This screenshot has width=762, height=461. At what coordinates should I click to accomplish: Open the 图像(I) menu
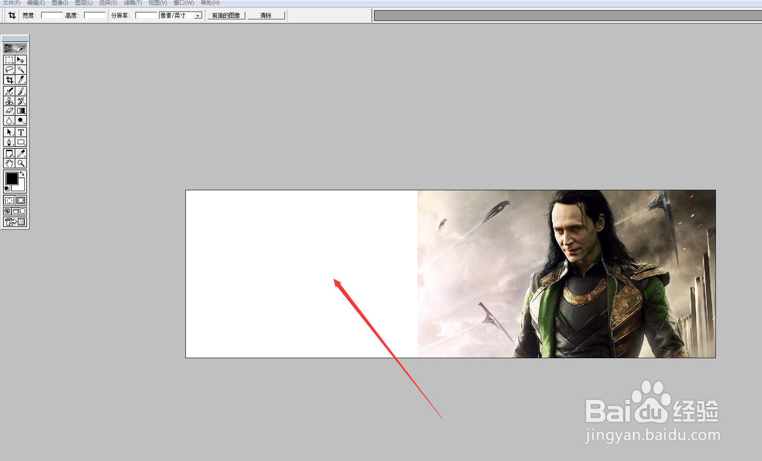click(60, 3)
